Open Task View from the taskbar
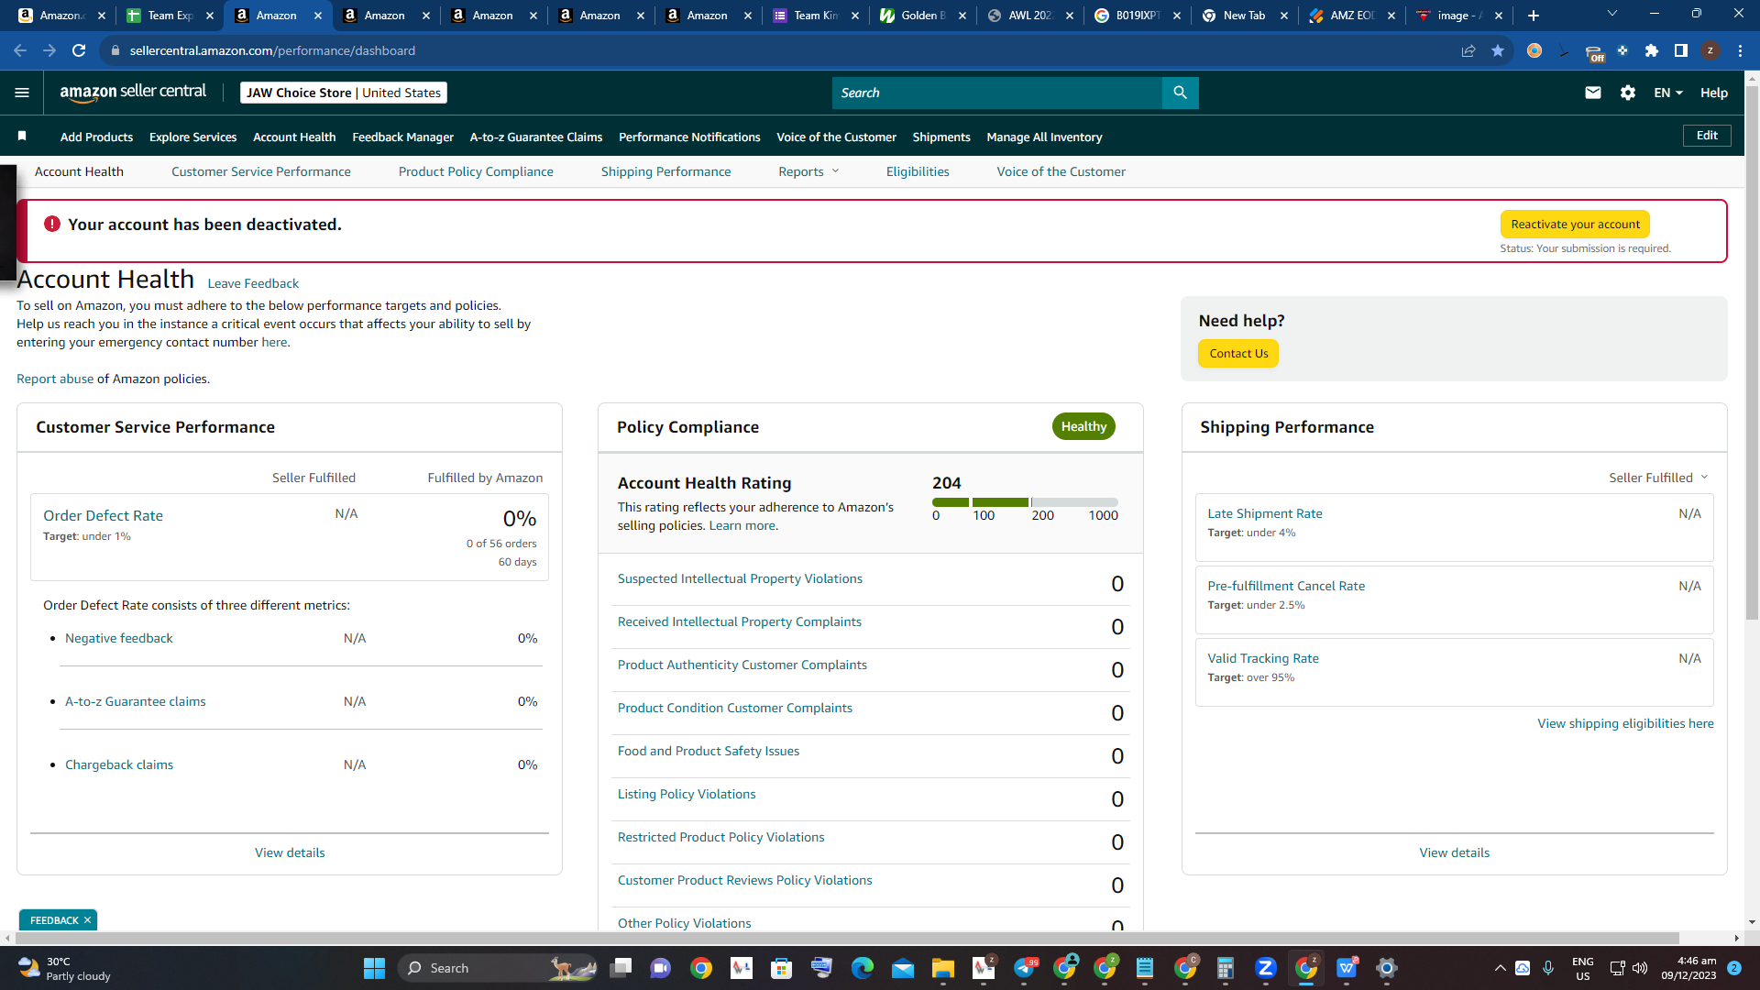This screenshot has width=1760, height=990. (x=621, y=968)
